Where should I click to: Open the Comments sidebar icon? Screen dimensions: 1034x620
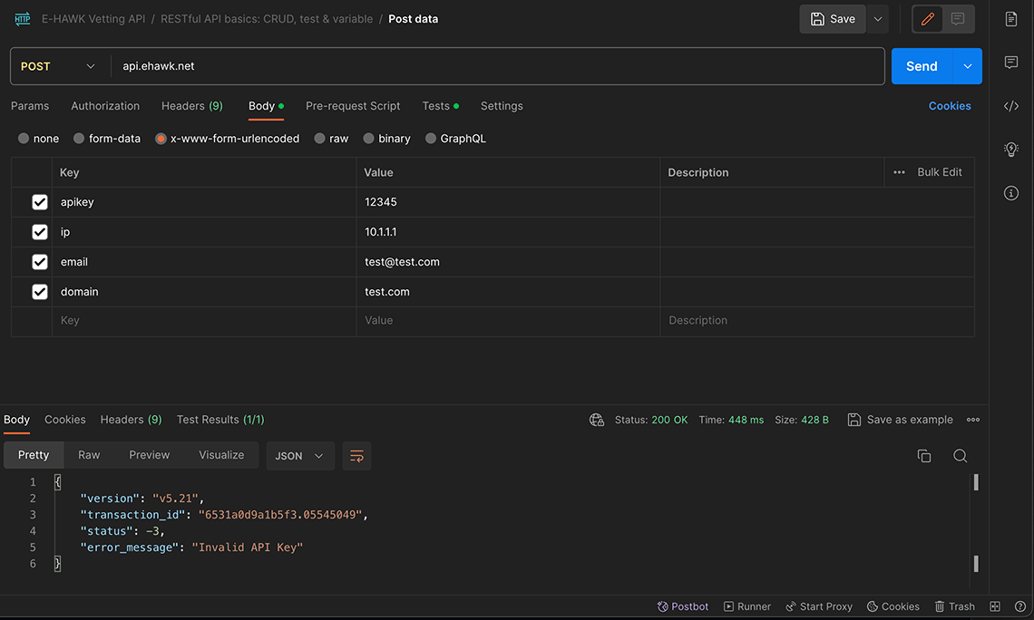click(x=1011, y=62)
